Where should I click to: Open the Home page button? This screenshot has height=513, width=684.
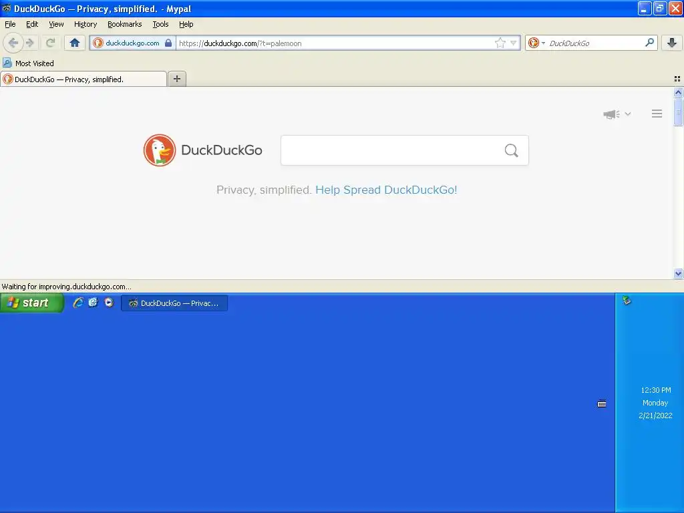pos(75,43)
